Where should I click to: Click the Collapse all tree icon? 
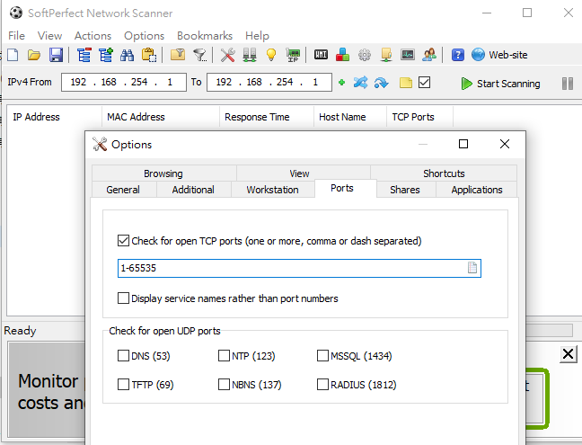coord(84,55)
